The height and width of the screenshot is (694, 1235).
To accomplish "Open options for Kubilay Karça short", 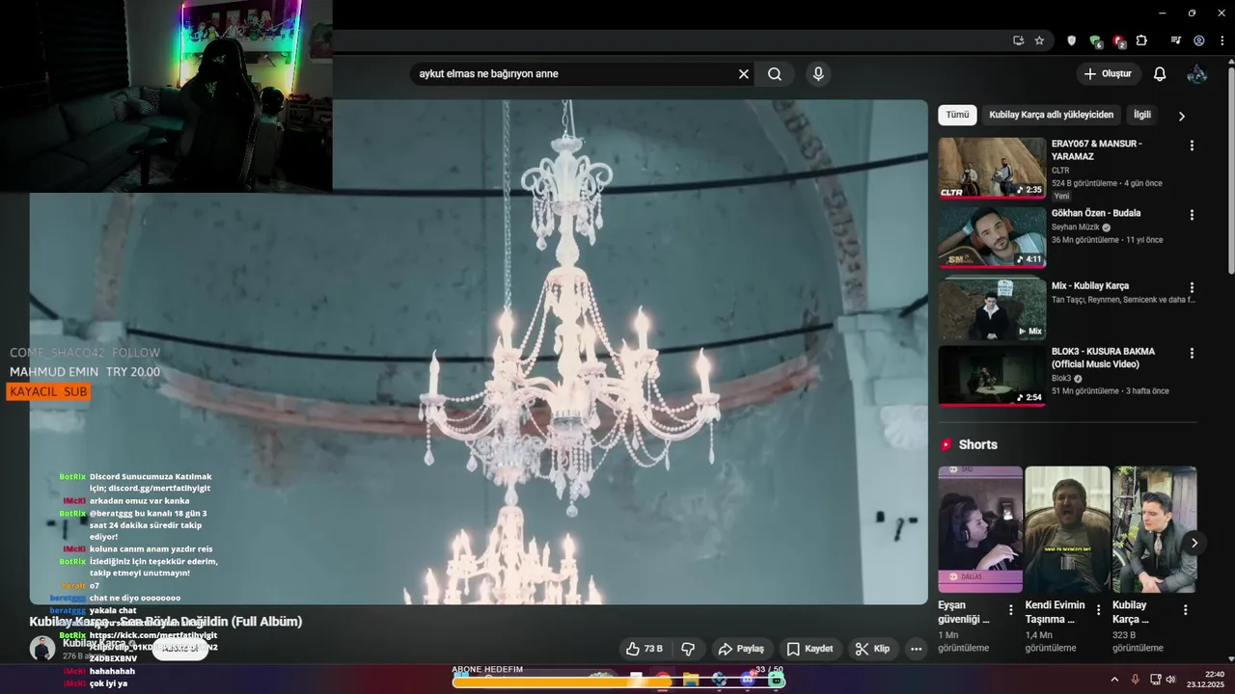I will [x=1186, y=610].
